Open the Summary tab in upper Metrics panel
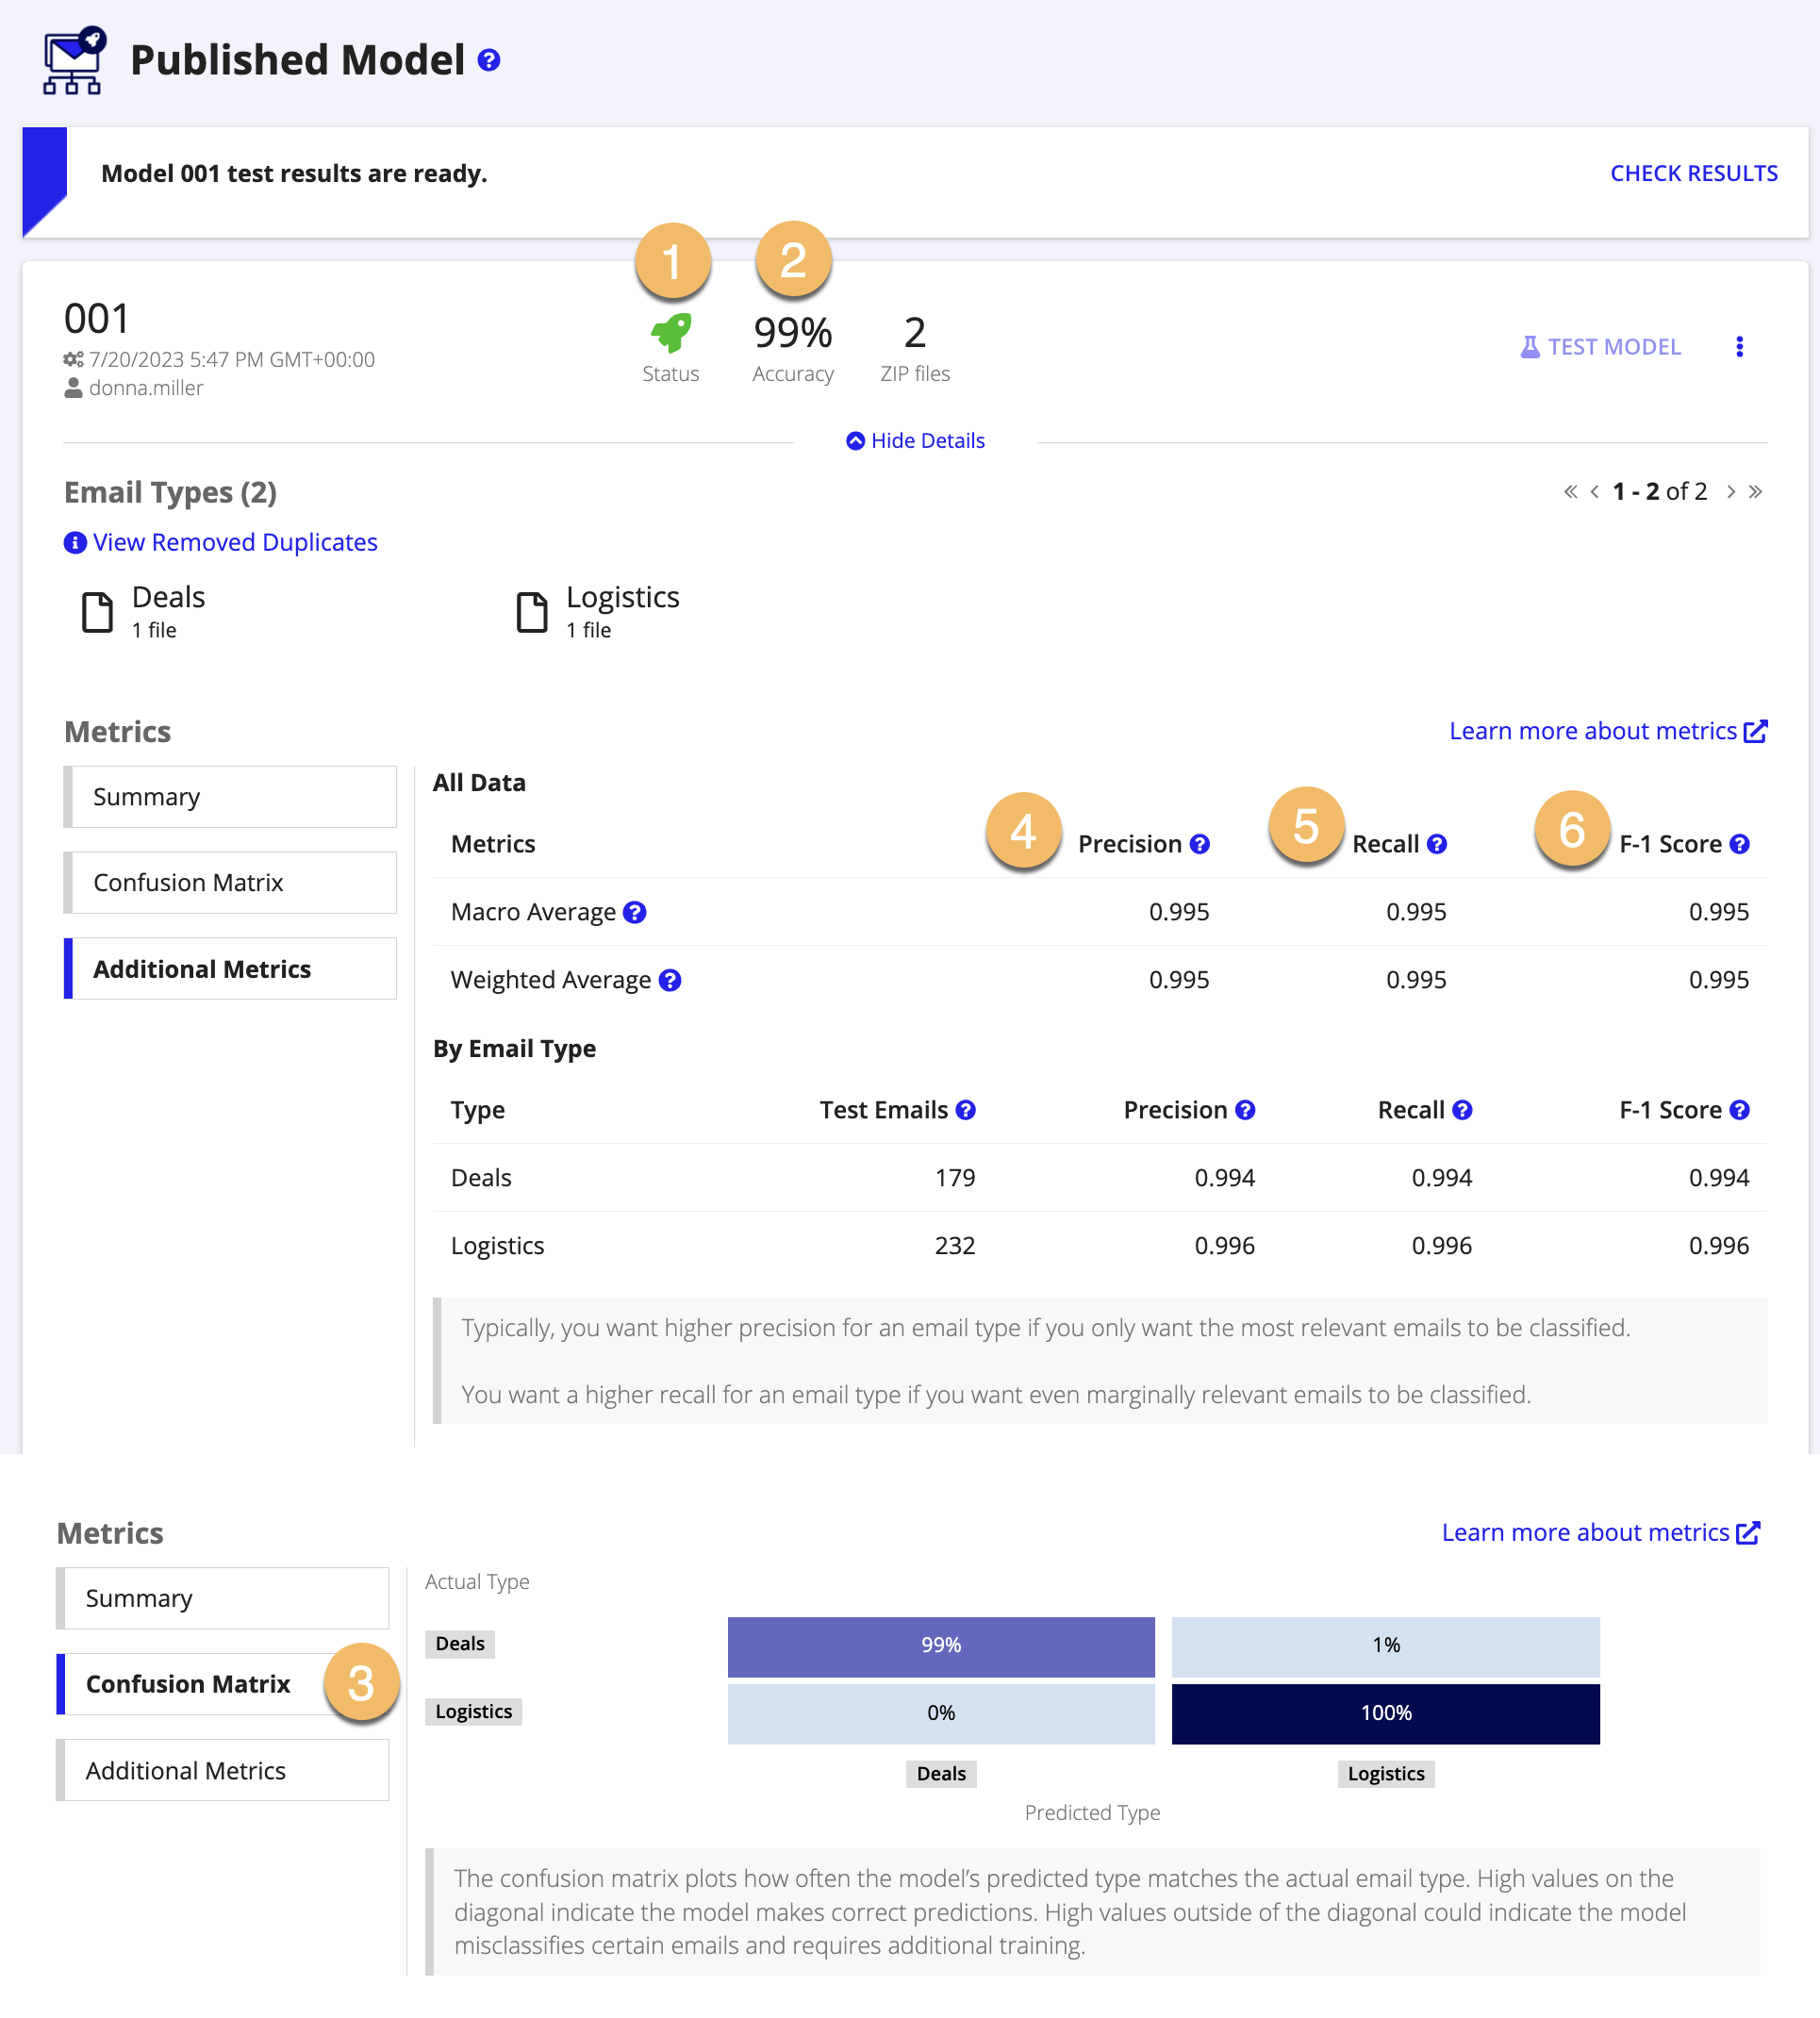 tap(230, 797)
